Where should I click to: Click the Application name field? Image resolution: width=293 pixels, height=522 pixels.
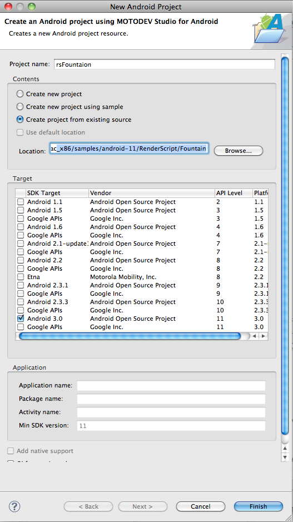pyautogui.click(x=171, y=385)
